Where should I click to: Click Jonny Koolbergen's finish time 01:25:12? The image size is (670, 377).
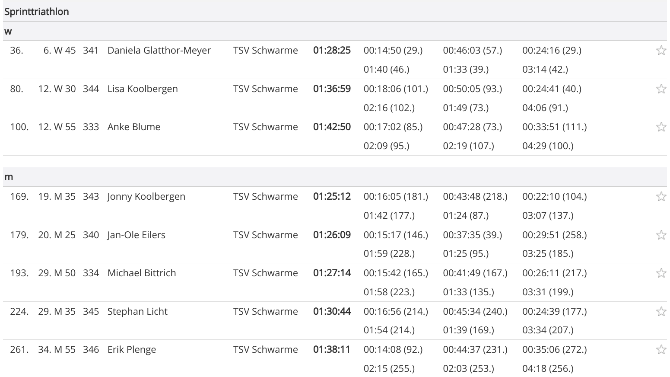[x=332, y=197]
